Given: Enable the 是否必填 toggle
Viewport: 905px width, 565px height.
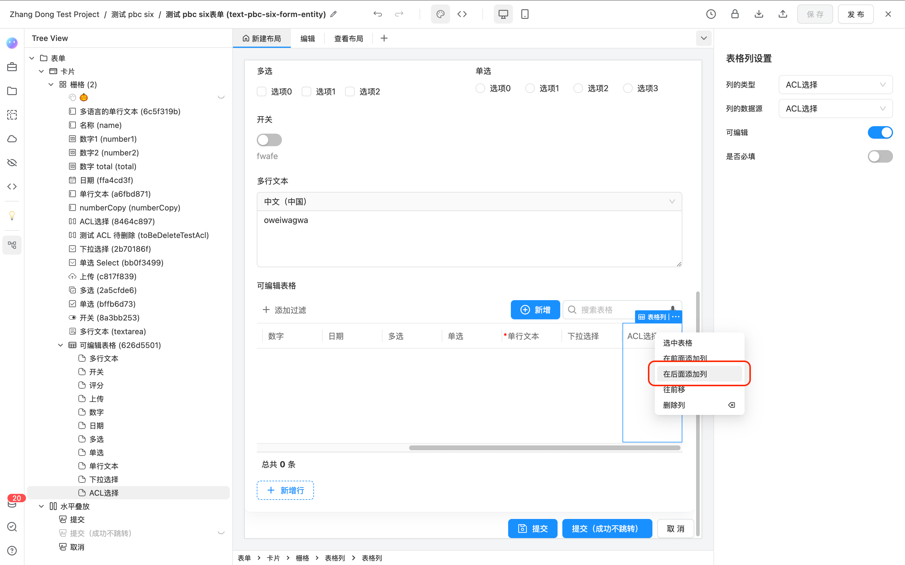Looking at the screenshot, I should tap(880, 156).
